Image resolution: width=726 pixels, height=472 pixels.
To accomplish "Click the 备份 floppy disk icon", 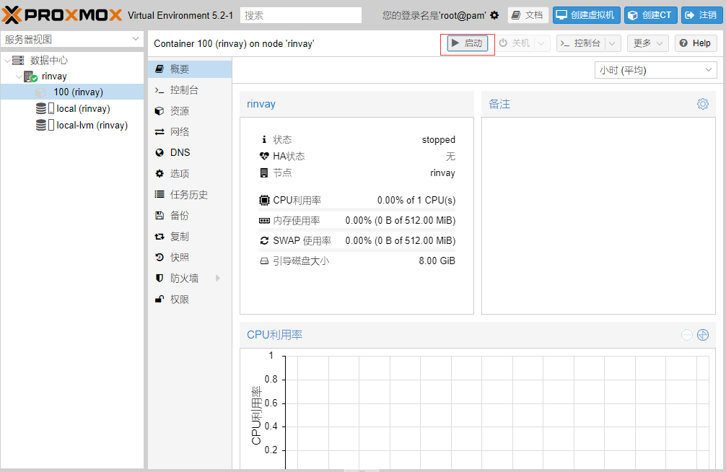I will pyautogui.click(x=159, y=215).
